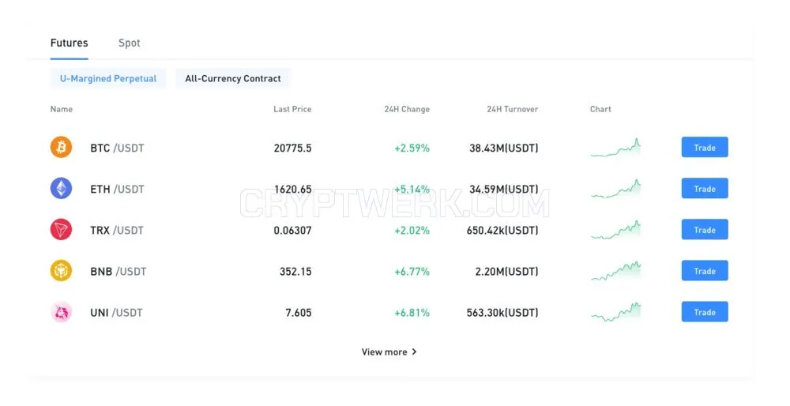Screen dimensions: 790x406
Task: Click Trade button in the BNB row
Action: click(705, 271)
